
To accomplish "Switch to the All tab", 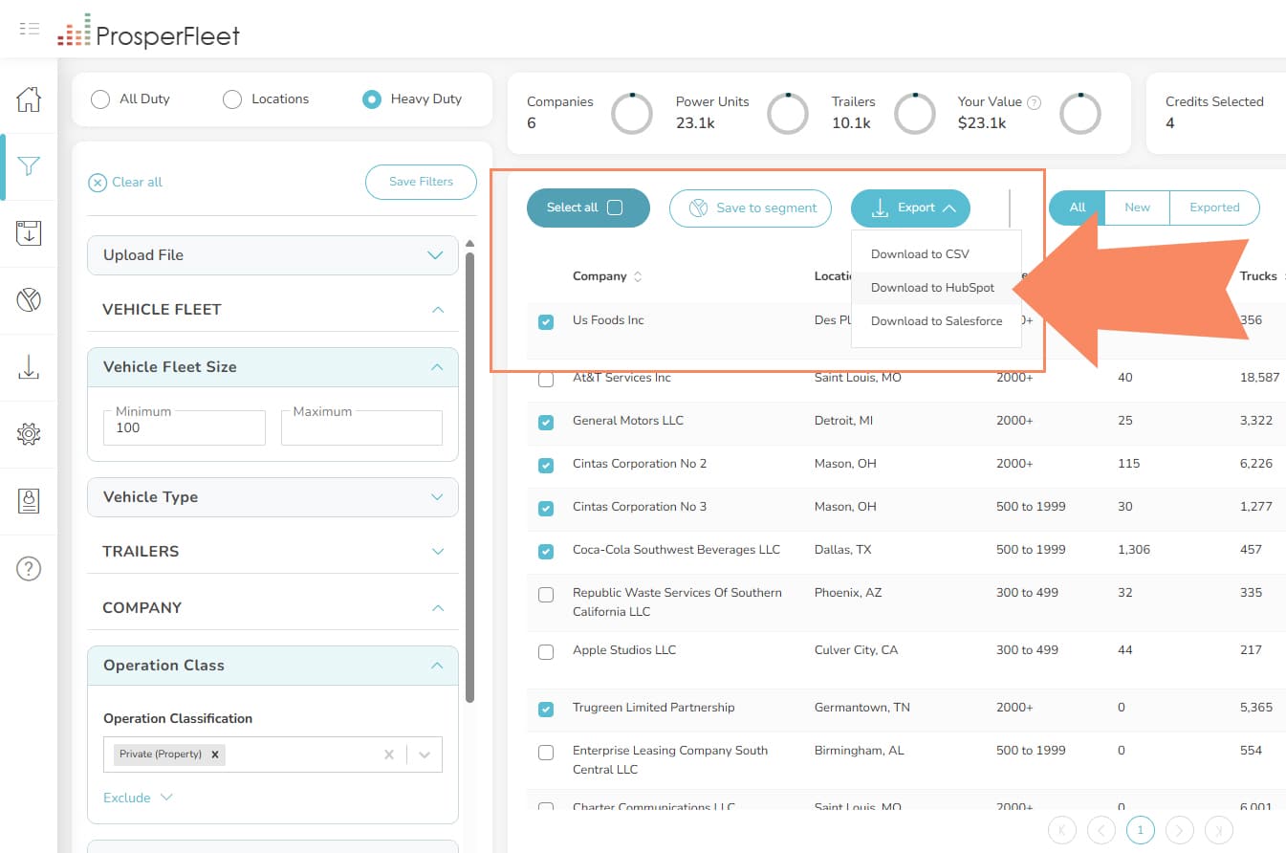I will [x=1078, y=208].
